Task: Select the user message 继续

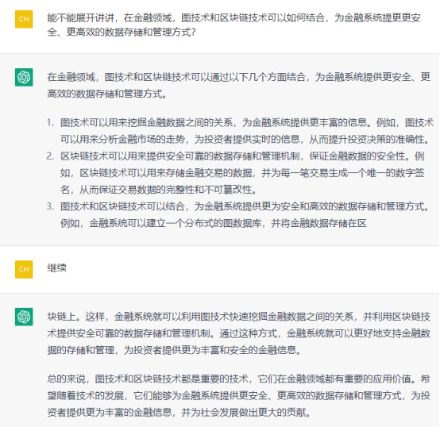Action: coord(56,268)
